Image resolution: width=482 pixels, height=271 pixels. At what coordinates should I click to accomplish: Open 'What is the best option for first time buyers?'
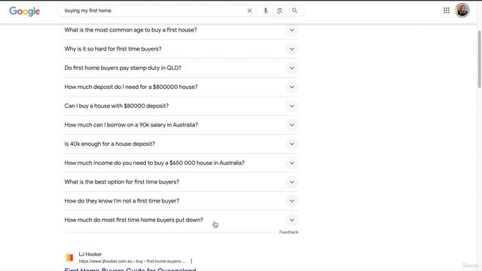coord(122,182)
